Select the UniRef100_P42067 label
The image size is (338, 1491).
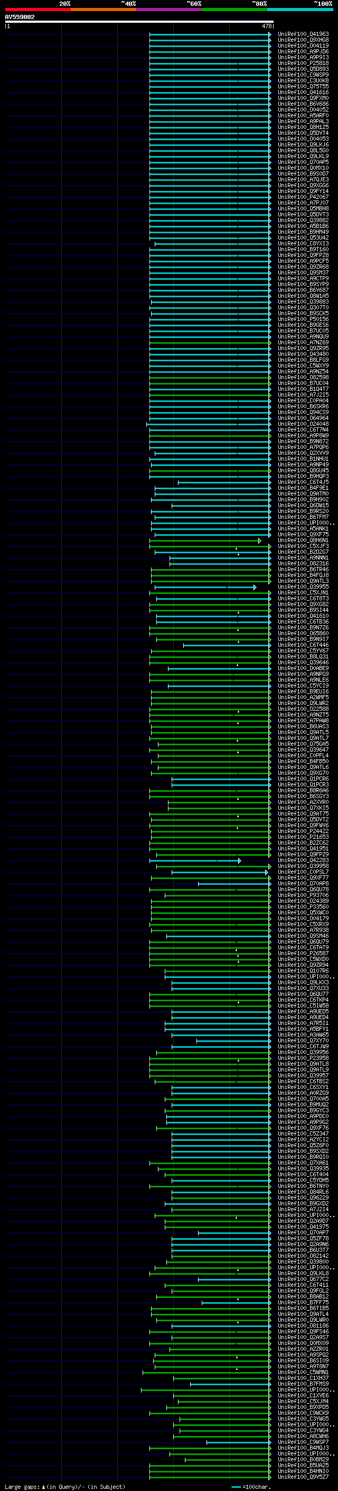pyautogui.click(x=303, y=197)
